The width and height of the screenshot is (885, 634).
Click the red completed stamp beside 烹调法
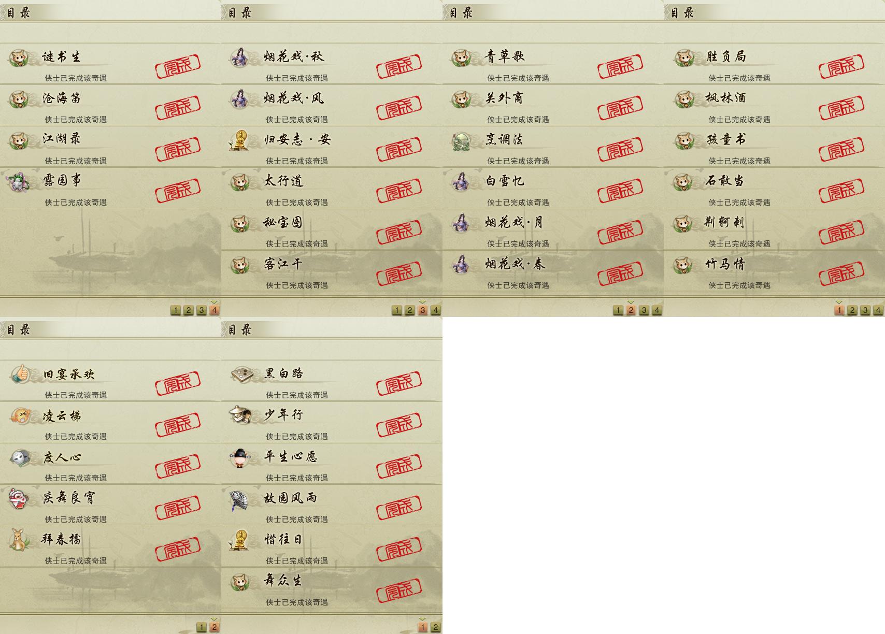620,148
